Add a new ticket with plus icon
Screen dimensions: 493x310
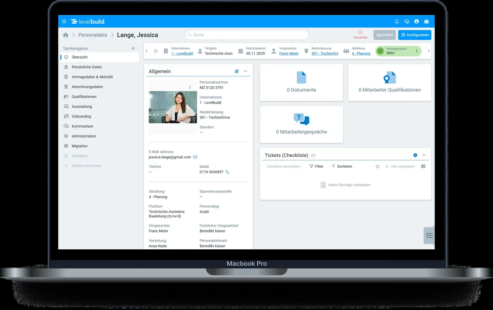[x=415, y=155]
